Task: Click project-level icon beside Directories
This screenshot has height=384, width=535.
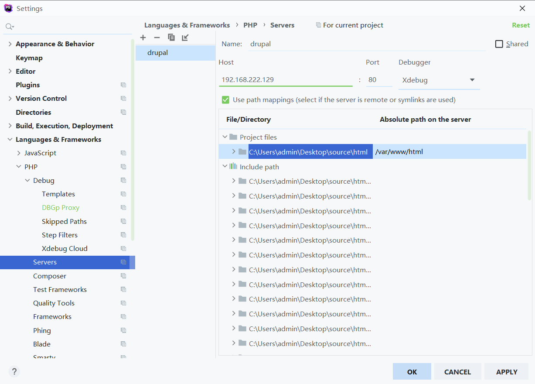Action: click(x=123, y=112)
